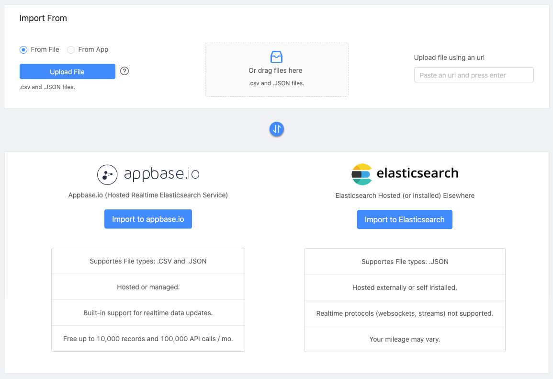The width and height of the screenshot is (553, 379).
Task: Click the Upload File button
Action: (x=68, y=71)
